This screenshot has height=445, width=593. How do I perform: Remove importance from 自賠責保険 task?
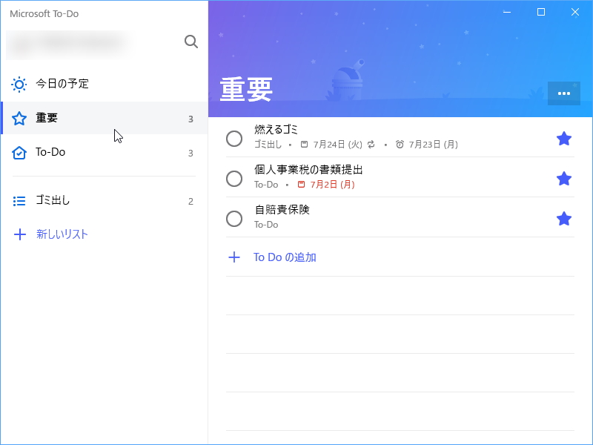(564, 218)
